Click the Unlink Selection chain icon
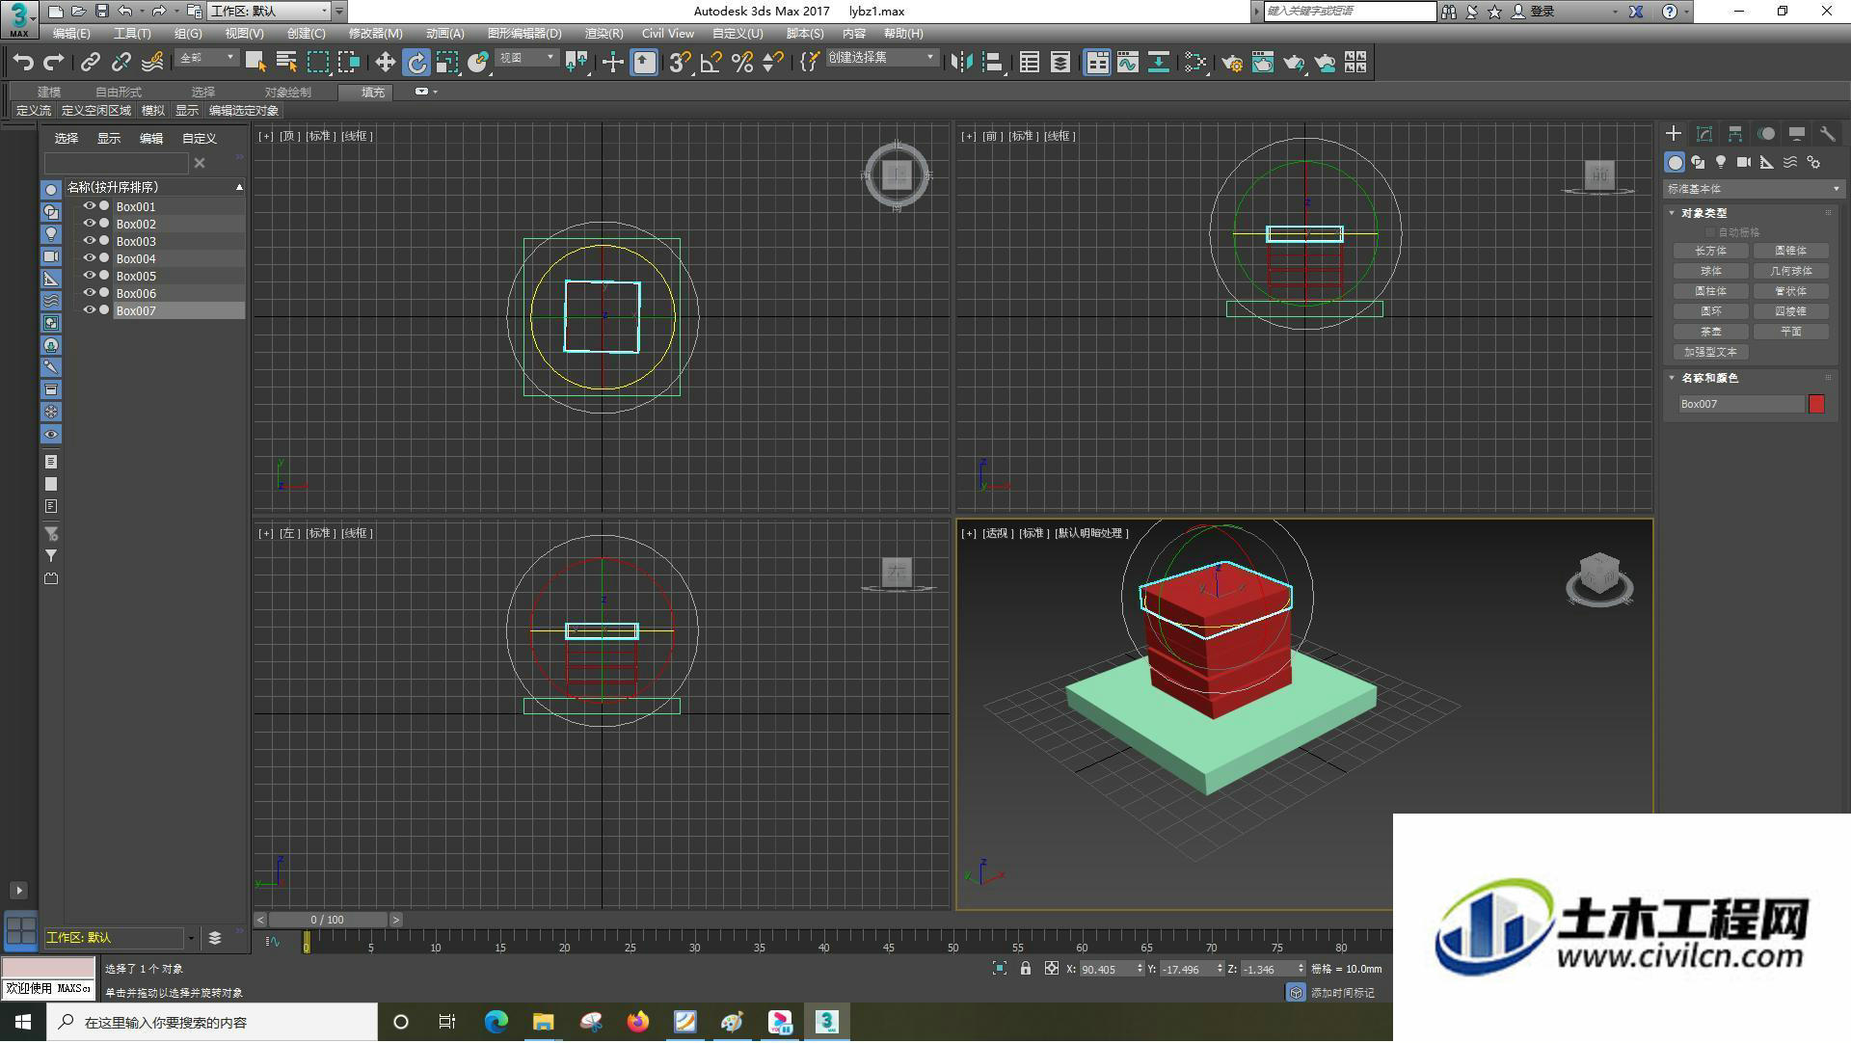This screenshot has height=1043, width=1851. (121, 63)
